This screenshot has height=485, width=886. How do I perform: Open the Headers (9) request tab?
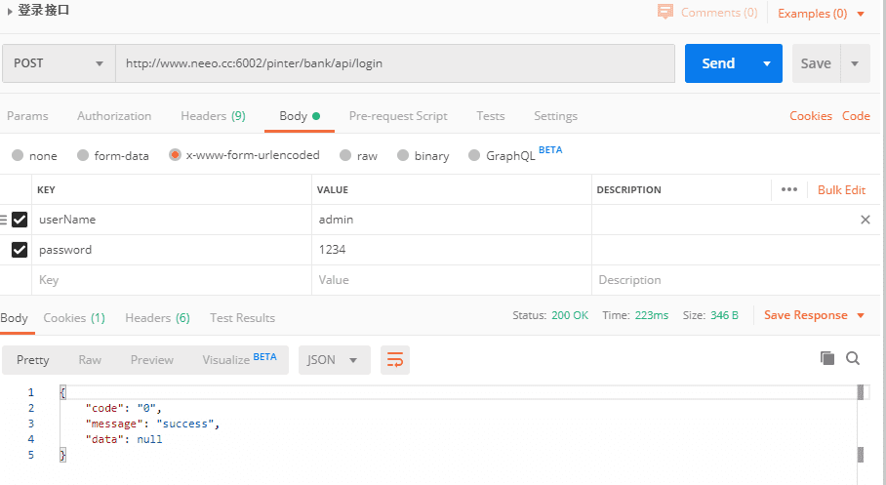pos(213,116)
